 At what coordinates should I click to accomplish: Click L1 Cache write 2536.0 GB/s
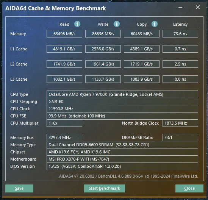point(103,49)
